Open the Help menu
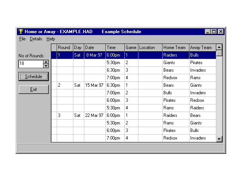This screenshot has height=181, width=242. [x=51, y=39]
